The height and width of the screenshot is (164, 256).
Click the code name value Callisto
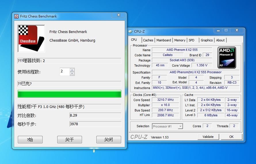click(168, 55)
